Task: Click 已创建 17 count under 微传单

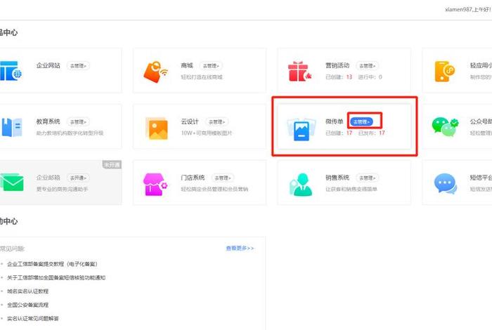Action: tap(339, 133)
